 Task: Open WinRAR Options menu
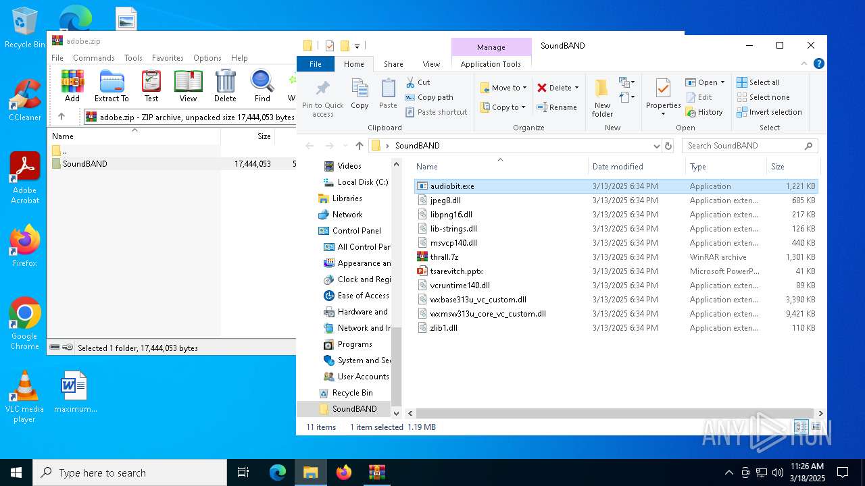(207, 58)
